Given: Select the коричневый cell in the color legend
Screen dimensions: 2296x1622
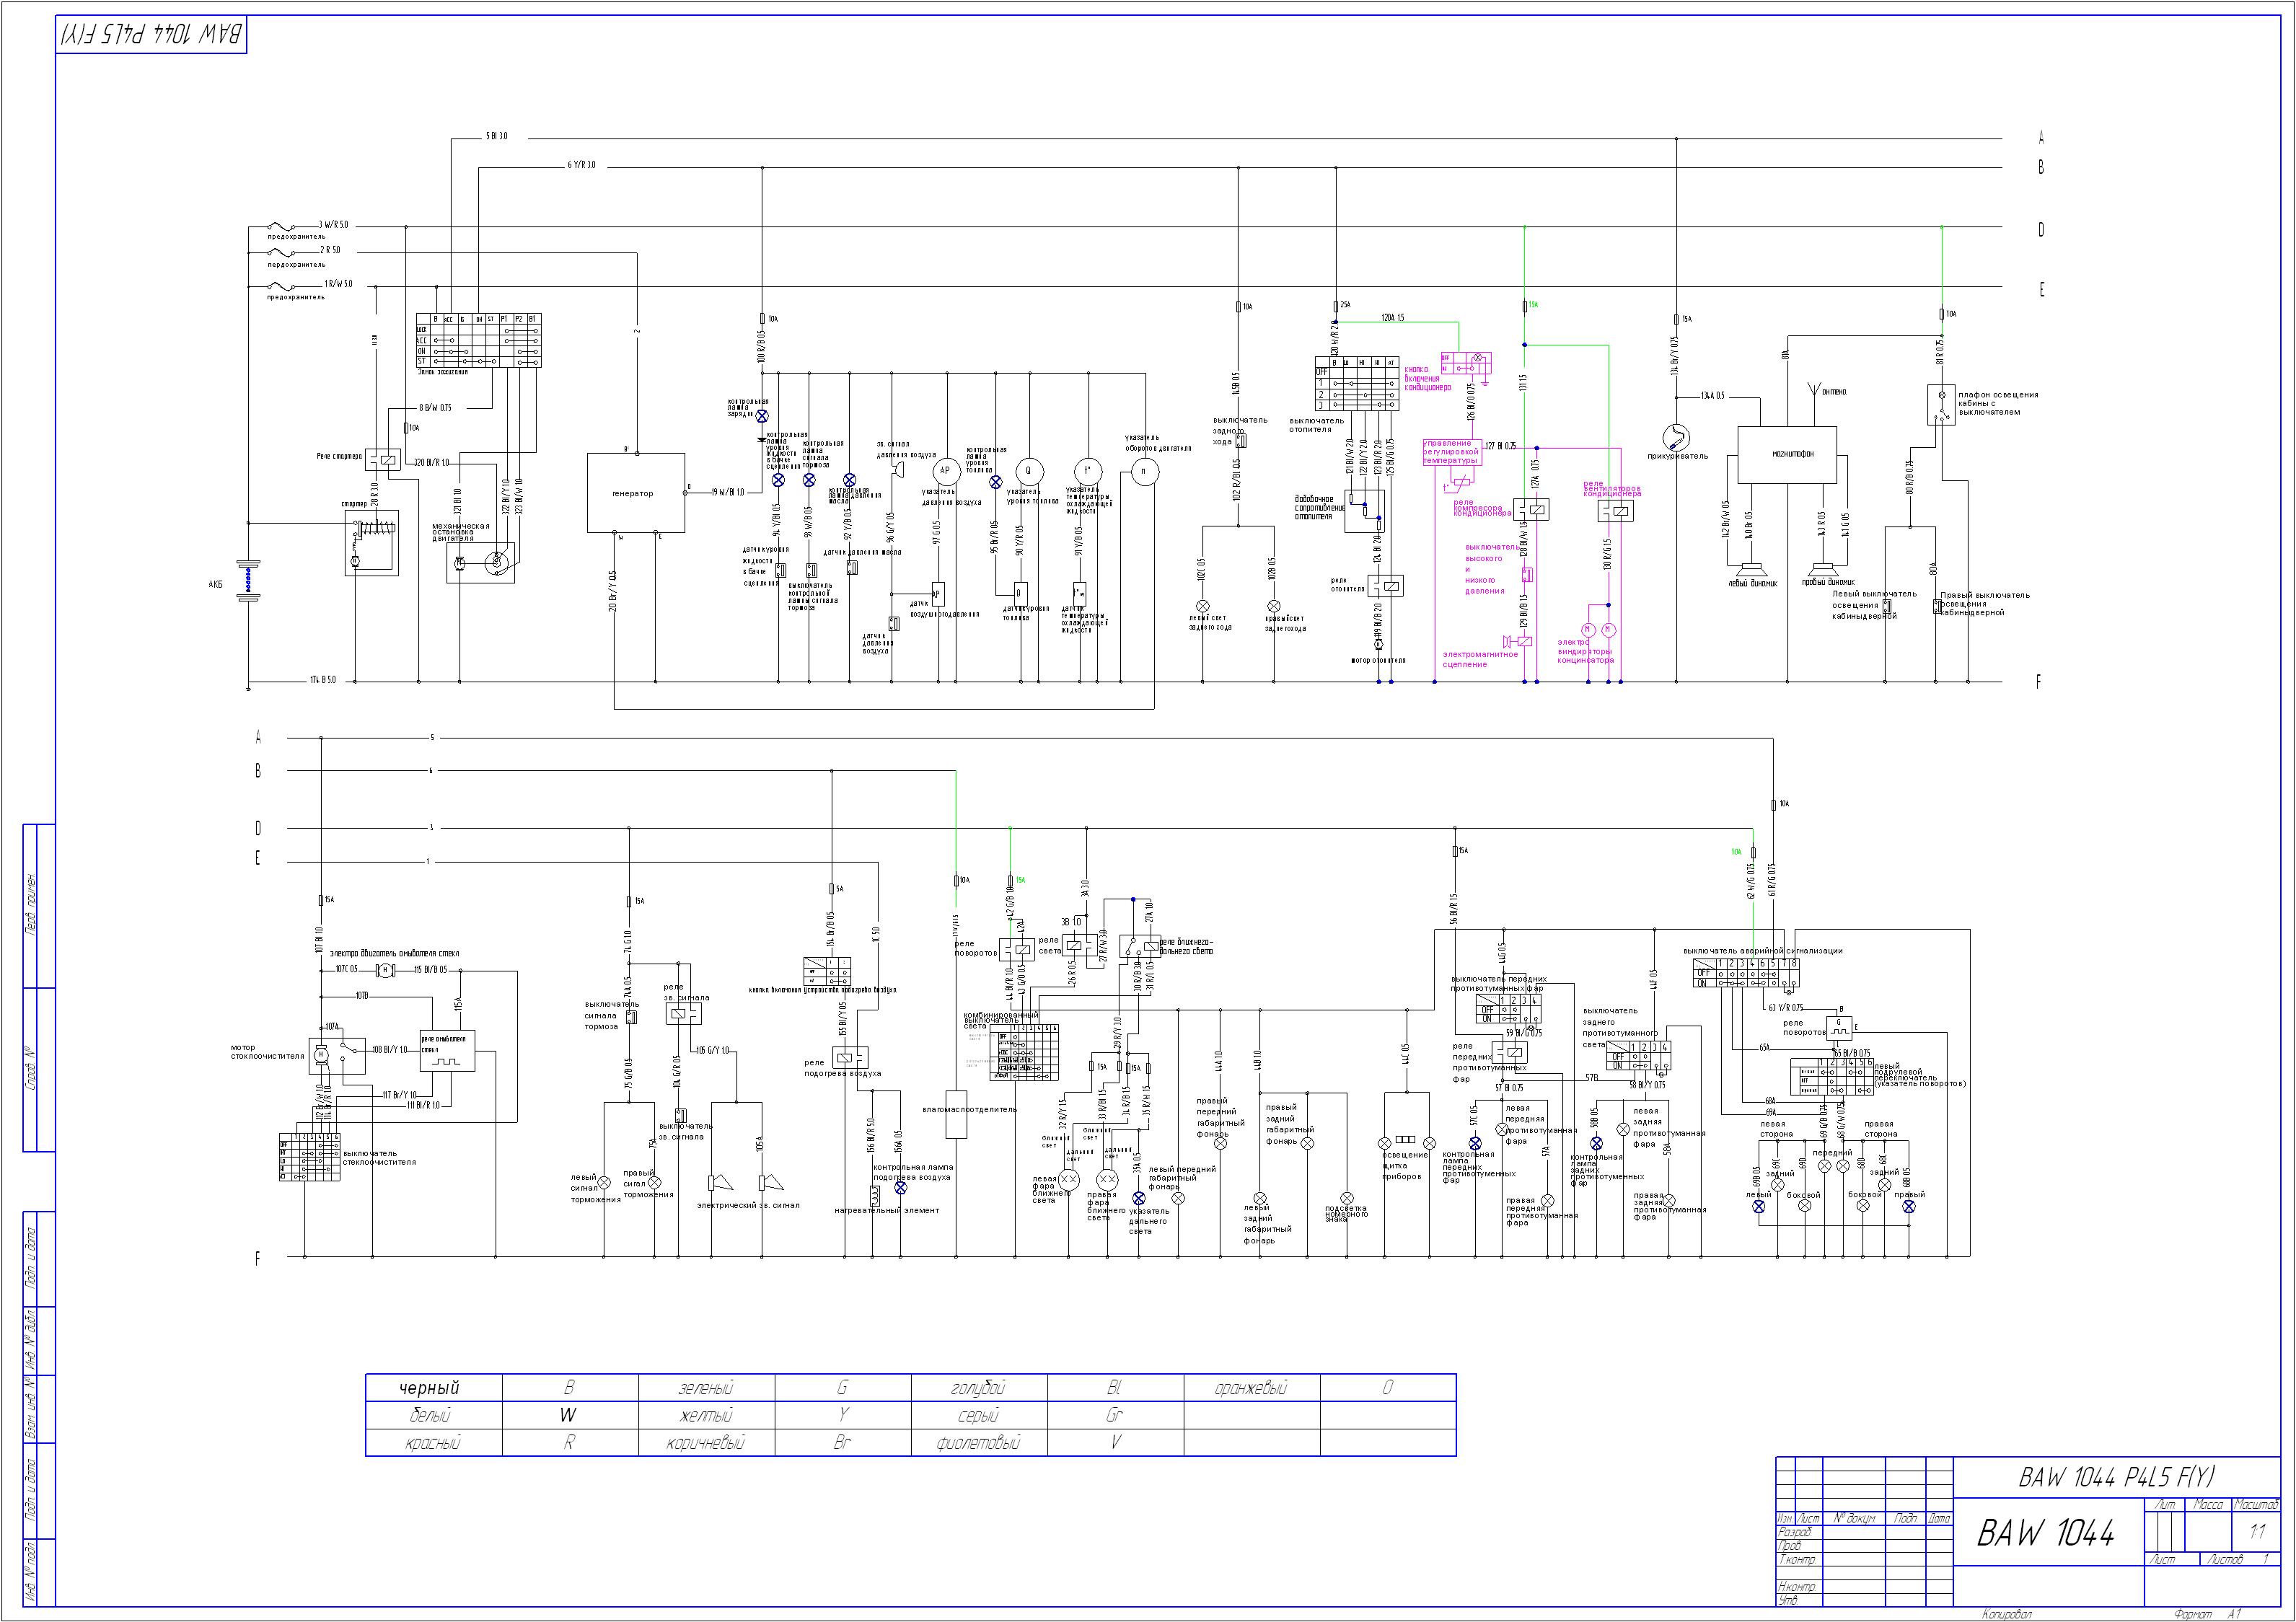Looking at the screenshot, I should tap(706, 1443).
